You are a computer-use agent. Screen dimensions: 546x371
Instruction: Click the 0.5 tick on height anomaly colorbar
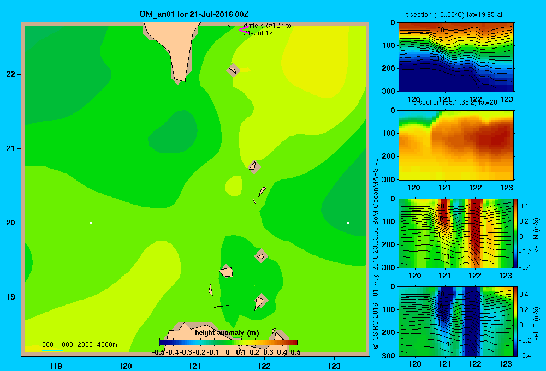(295, 352)
